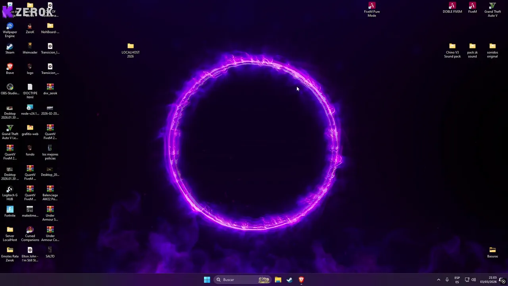The width and height of the screenshot is (508, 286).
Task: Select the Server LocalHost folder
Action: 10,234
